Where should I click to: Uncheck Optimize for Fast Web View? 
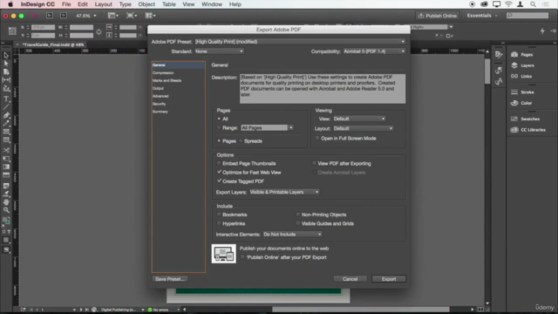point(219,173)
